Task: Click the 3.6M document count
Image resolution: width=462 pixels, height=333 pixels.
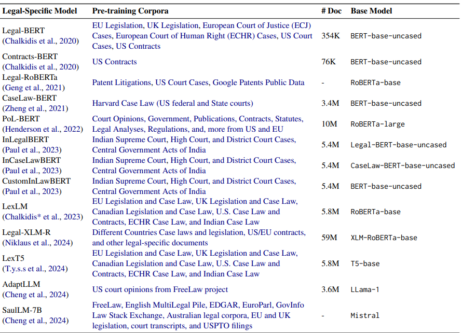Action: pos(330,289)
